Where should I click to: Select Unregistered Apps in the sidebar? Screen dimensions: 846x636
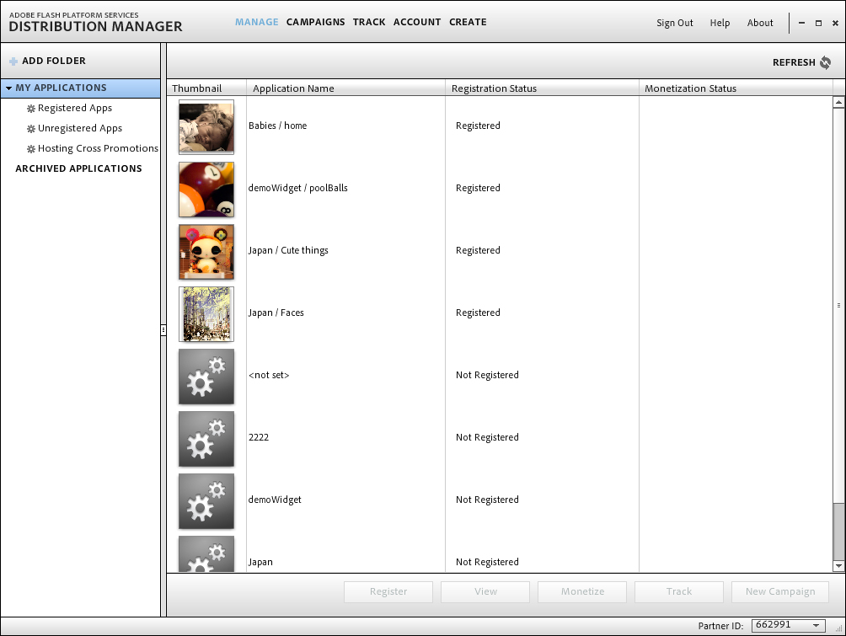80,128
